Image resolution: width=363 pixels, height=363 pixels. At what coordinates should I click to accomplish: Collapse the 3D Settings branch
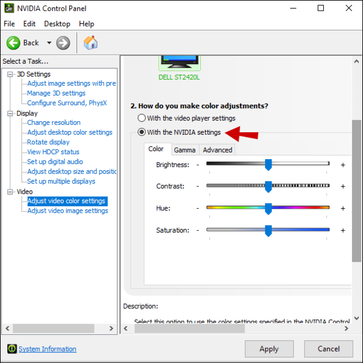[9, 74]
